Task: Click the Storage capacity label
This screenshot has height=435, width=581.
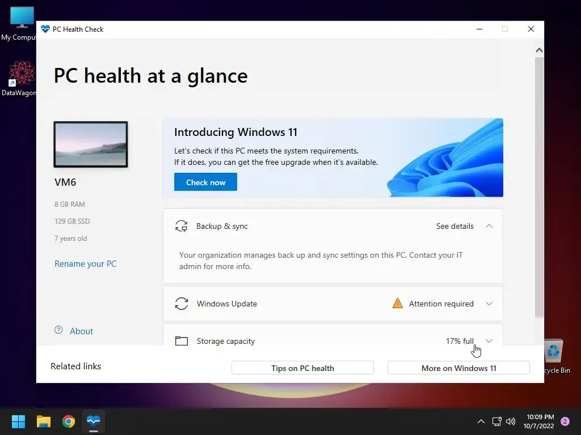Action: [226, 341]
